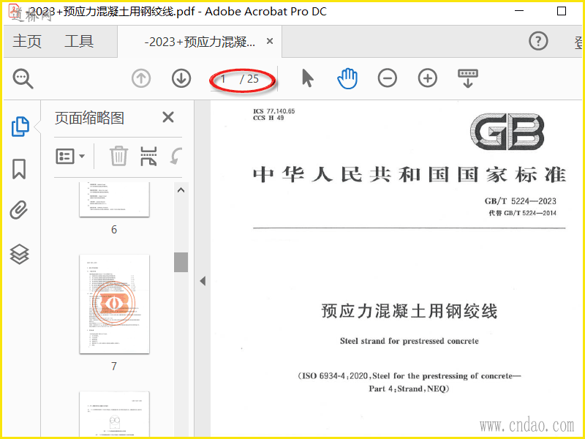This screenshot has width=585, height=439.
Task: Show the page thumbnails panel icon
Action: point(20,127)
